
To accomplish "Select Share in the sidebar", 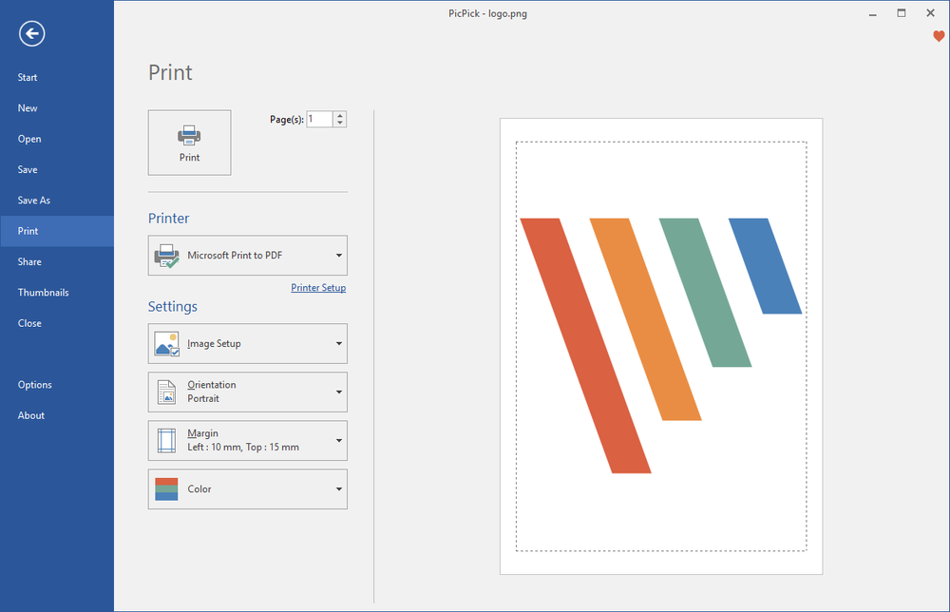I will pos(29,261).
